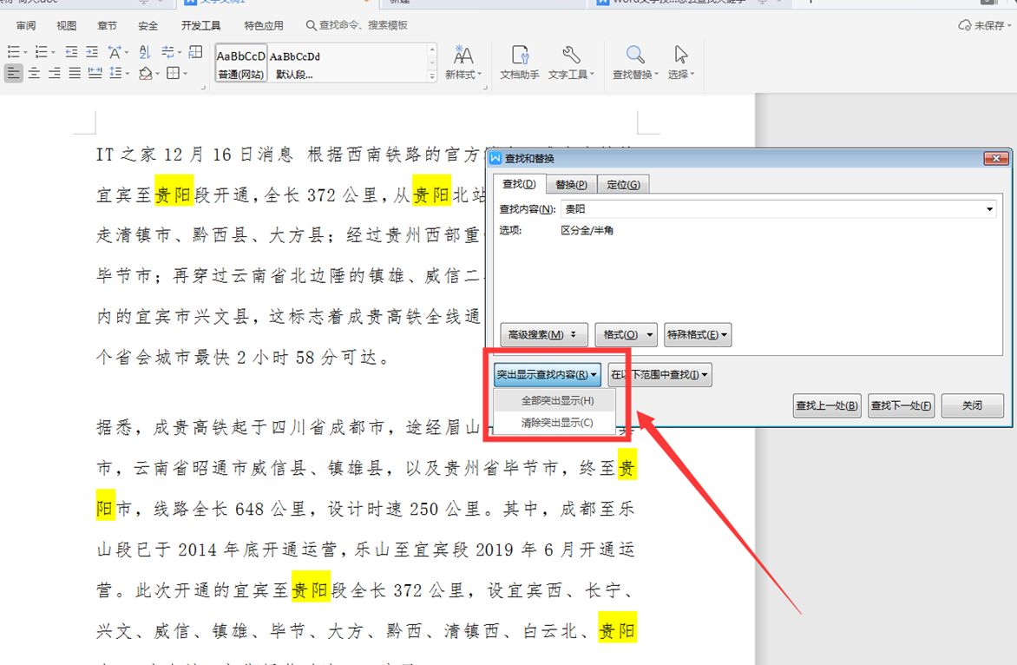Expand the style gallery more arrow
This screenshot has width=1017, height=665.
click(x=432, y=76)
